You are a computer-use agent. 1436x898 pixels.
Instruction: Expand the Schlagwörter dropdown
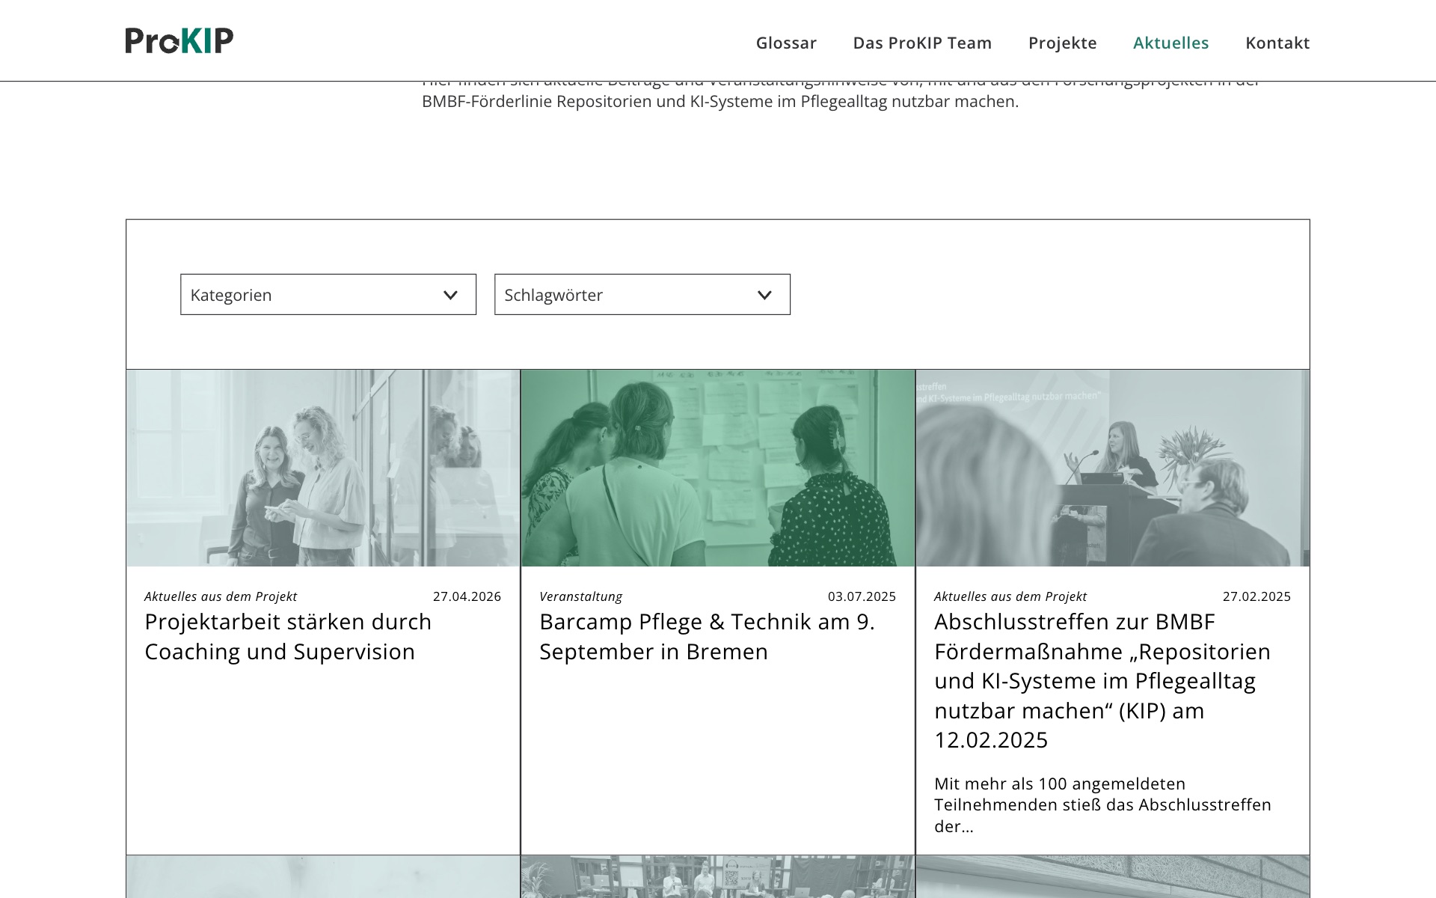coord(642,294)
